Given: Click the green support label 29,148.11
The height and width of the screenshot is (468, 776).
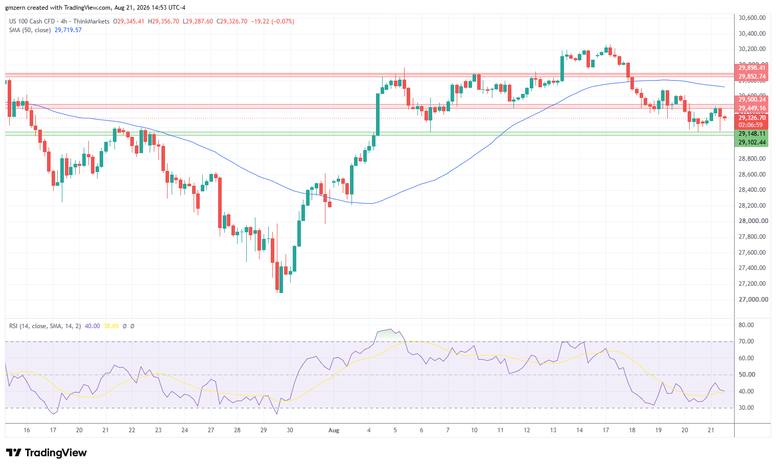Looking at the screenshot, I should click(751, 134).
